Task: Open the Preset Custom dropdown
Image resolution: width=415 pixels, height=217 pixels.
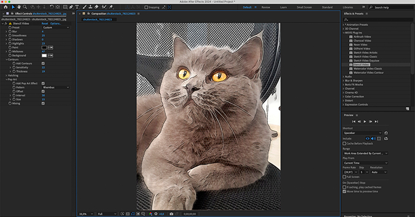Action: pyautogui.click(x=56, y=27)
